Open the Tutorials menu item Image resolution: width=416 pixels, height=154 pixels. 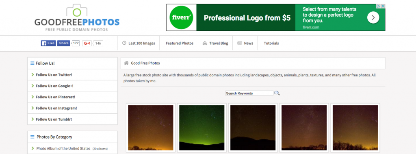tap(271, 43)
